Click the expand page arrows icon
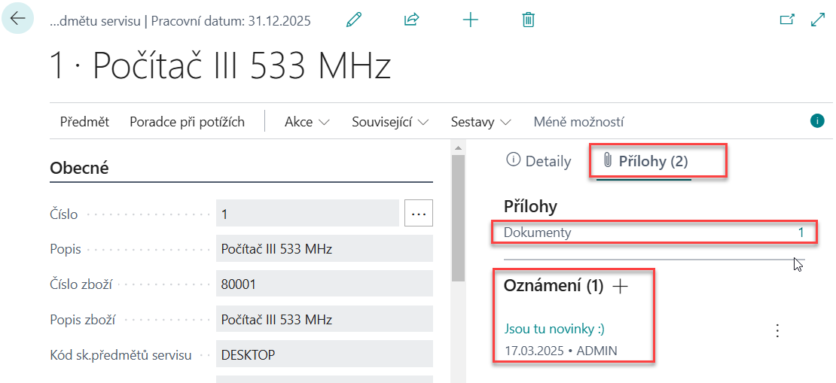The width and height of the screenshot is (836, 383). (817, 20)
